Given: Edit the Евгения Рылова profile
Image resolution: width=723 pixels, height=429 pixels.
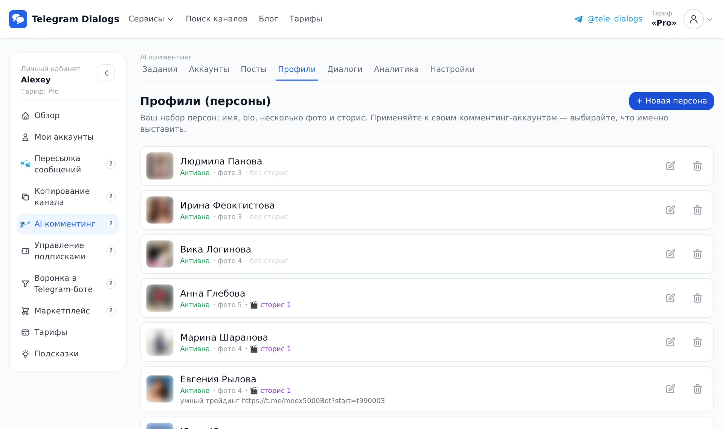Looking at the screenshot, I should 670,389.
